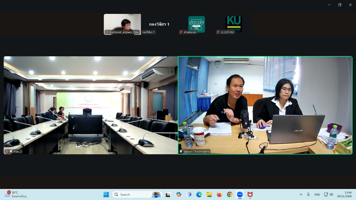Open Task View on taskbar
Screen dimensions: 356x200
click(169, 194)
